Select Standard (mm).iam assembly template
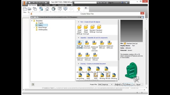This screenshot has width=170, height=95. (x=87, y=45)
